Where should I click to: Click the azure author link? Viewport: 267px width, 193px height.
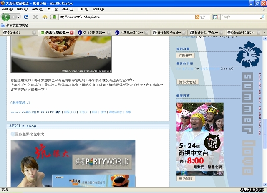tap(16, 112)
